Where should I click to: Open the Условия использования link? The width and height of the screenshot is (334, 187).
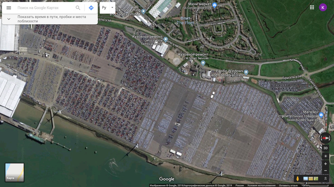[261, 186]
